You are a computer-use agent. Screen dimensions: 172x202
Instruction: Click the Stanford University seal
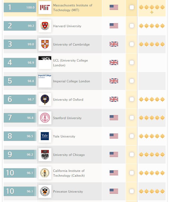point(45,118)
